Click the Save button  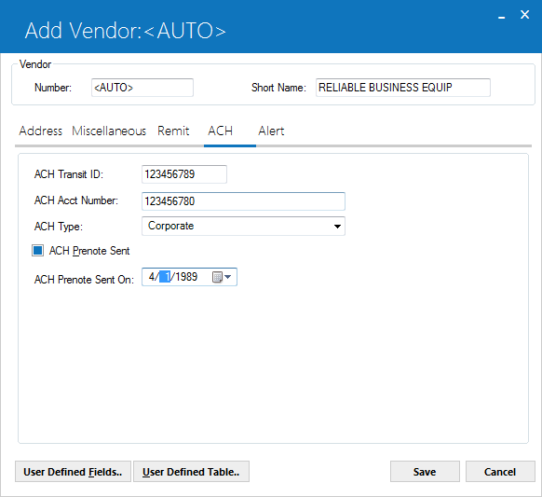[x=425, y=472]
